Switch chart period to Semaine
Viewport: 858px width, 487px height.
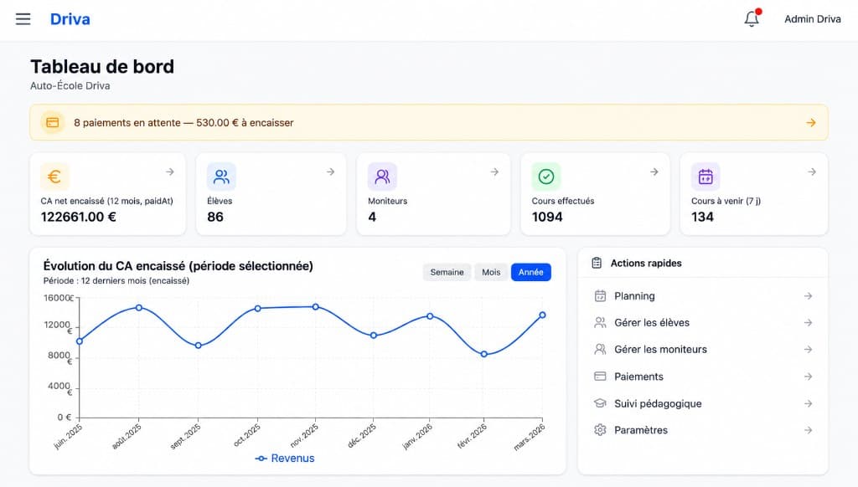(x=447, y=272)
